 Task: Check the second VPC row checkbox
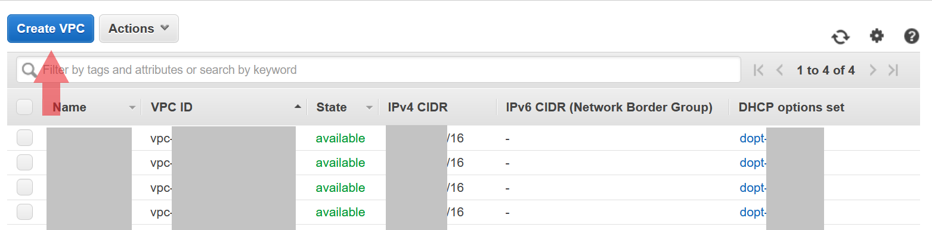coord(24,163)
